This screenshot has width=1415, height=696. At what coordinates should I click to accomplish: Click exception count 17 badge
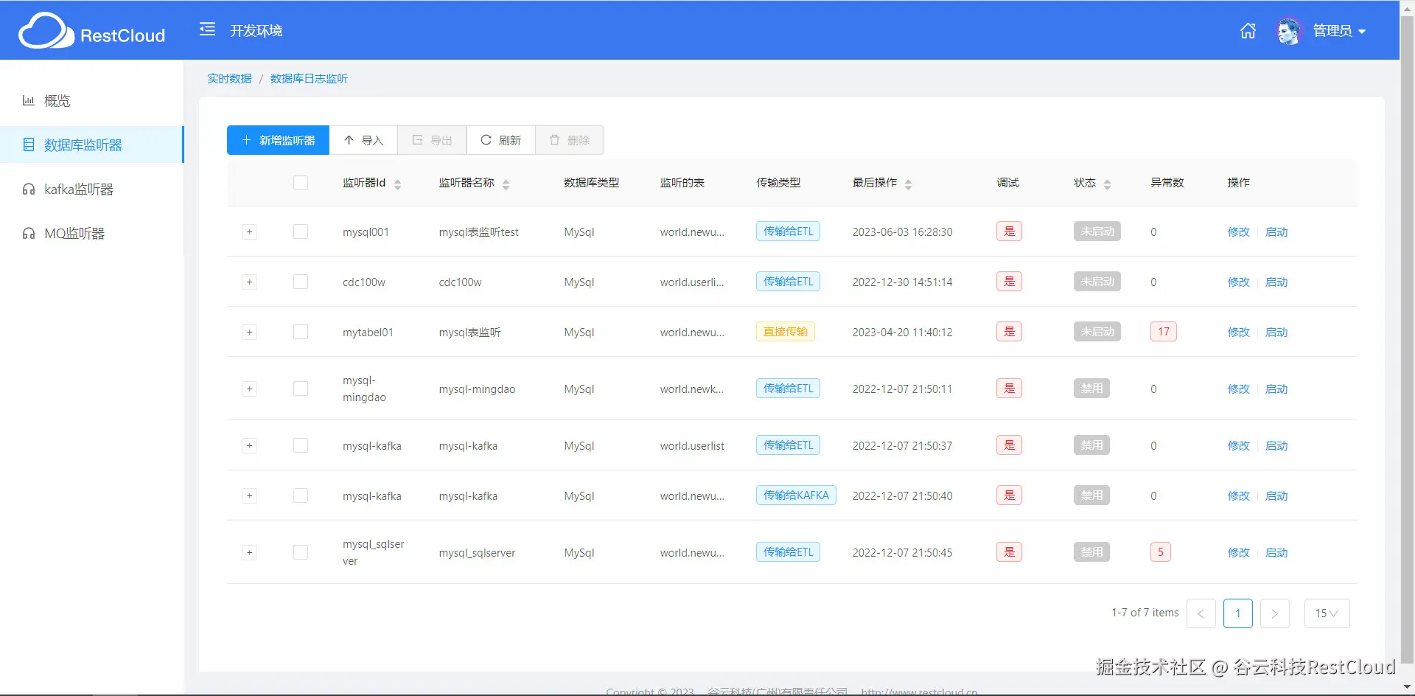click(1163, 332)
